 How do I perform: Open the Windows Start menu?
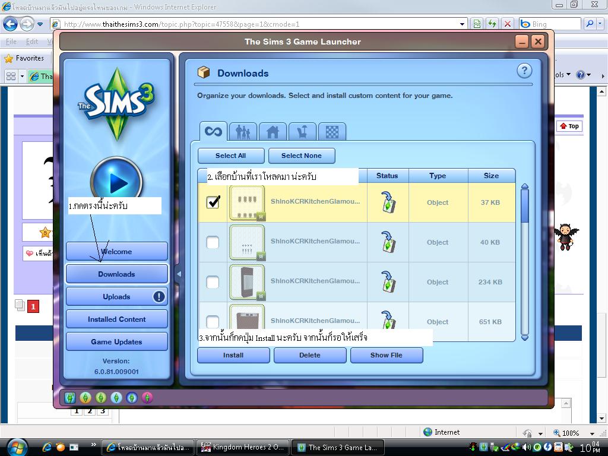[17, 447]
